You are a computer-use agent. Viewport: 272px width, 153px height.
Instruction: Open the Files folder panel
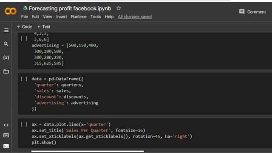(6, 71)
